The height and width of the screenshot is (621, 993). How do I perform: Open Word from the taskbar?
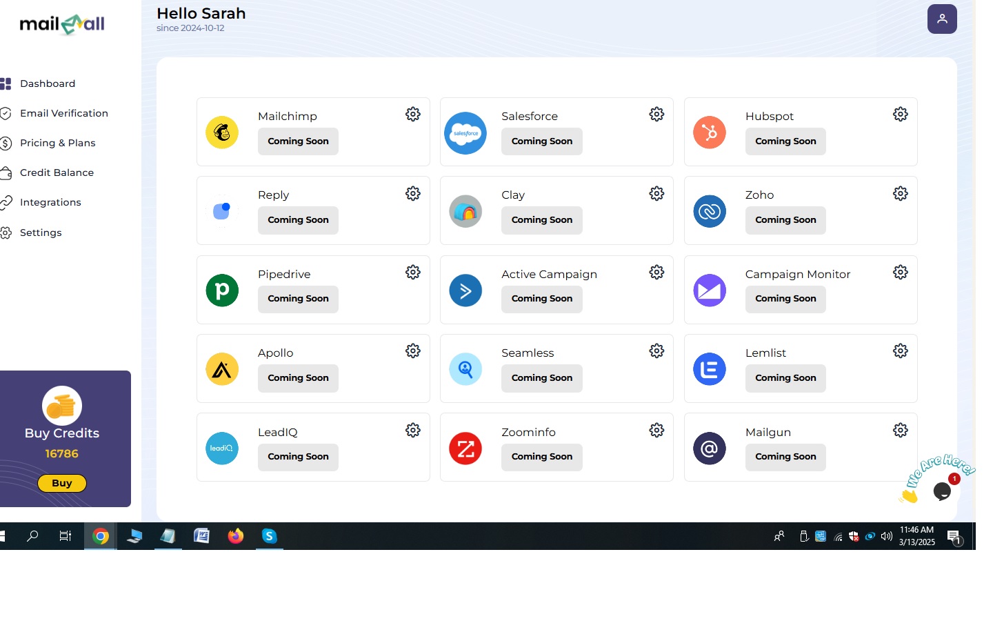(202, 536)
